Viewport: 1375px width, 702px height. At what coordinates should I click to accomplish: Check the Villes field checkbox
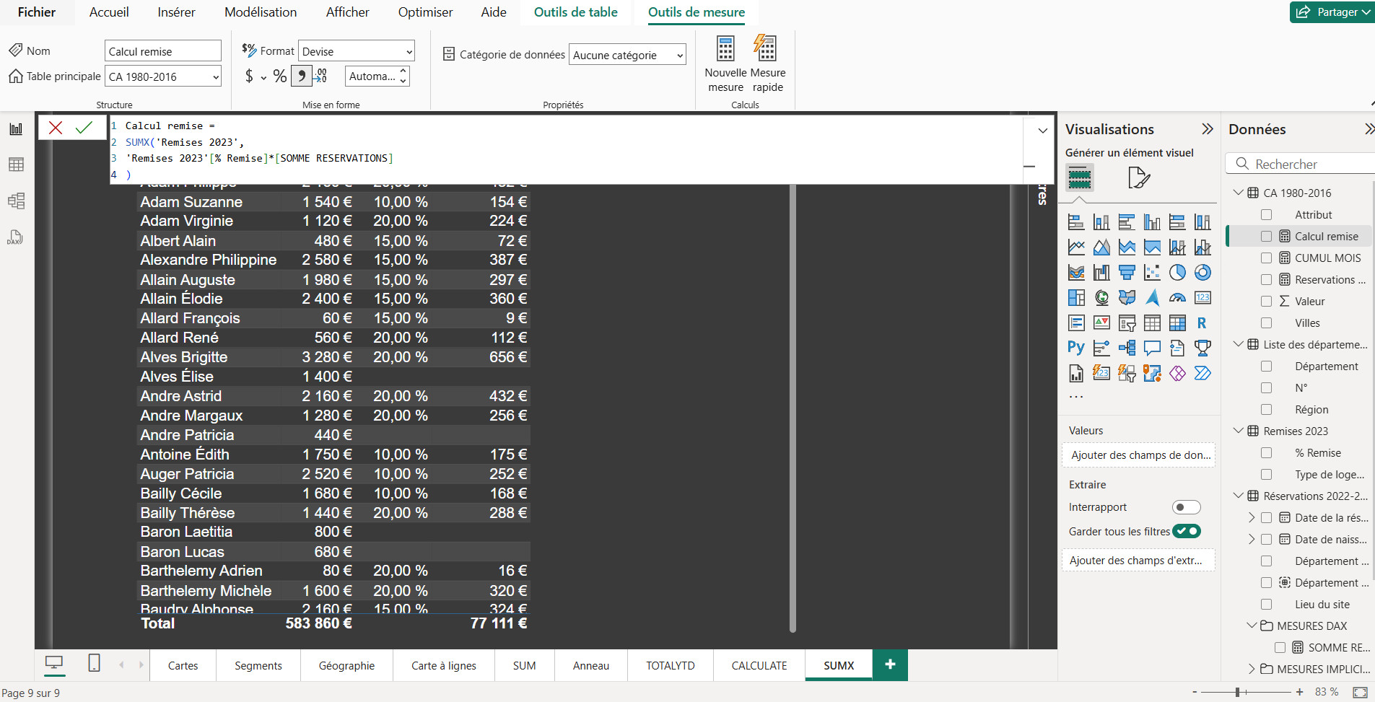1266,323
